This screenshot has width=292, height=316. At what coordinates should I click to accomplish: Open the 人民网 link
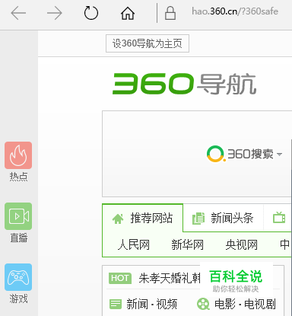tap(134, 244)
